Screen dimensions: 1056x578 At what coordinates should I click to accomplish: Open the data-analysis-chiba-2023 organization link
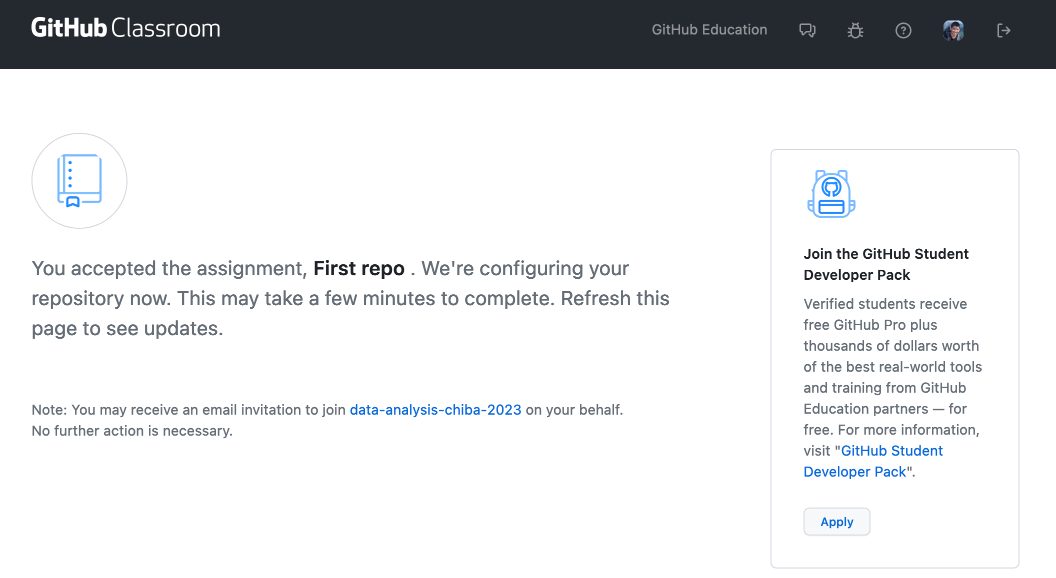(x=435, y=410)
